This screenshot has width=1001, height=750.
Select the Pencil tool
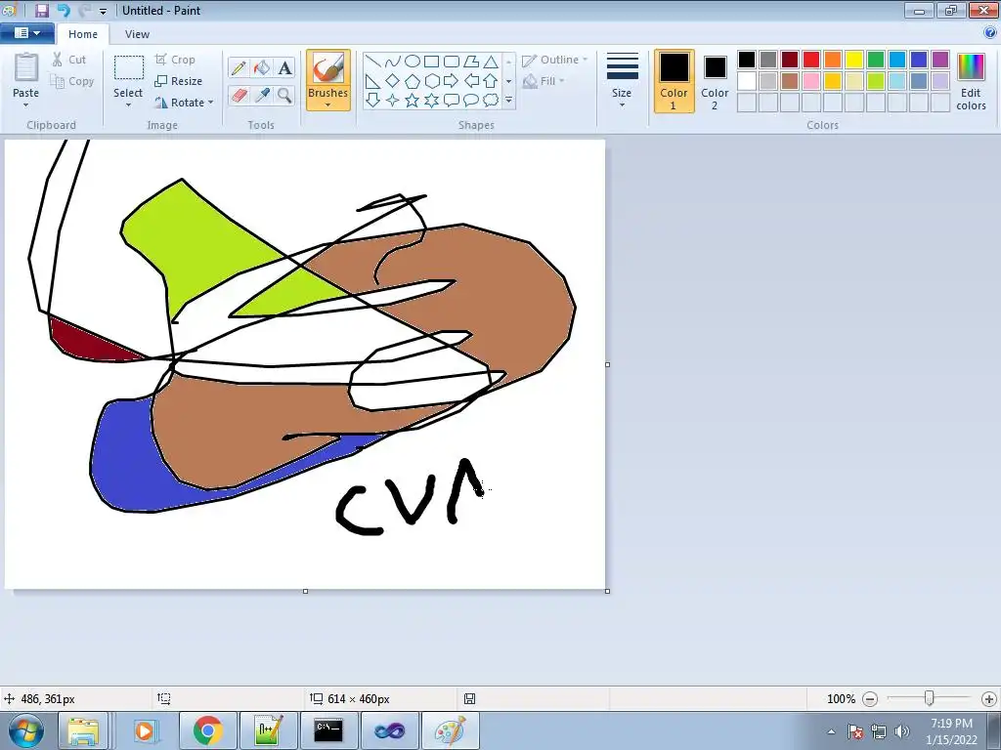click(239, 67)
